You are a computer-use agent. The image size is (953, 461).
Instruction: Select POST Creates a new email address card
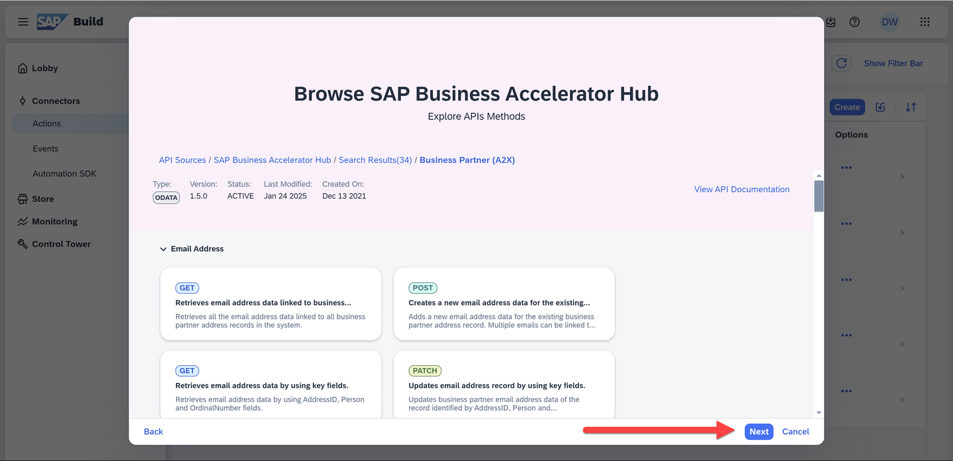pyautogui.click(x=504, y=304)
